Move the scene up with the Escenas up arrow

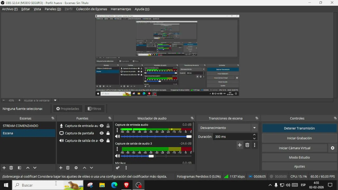coord(28,168)
